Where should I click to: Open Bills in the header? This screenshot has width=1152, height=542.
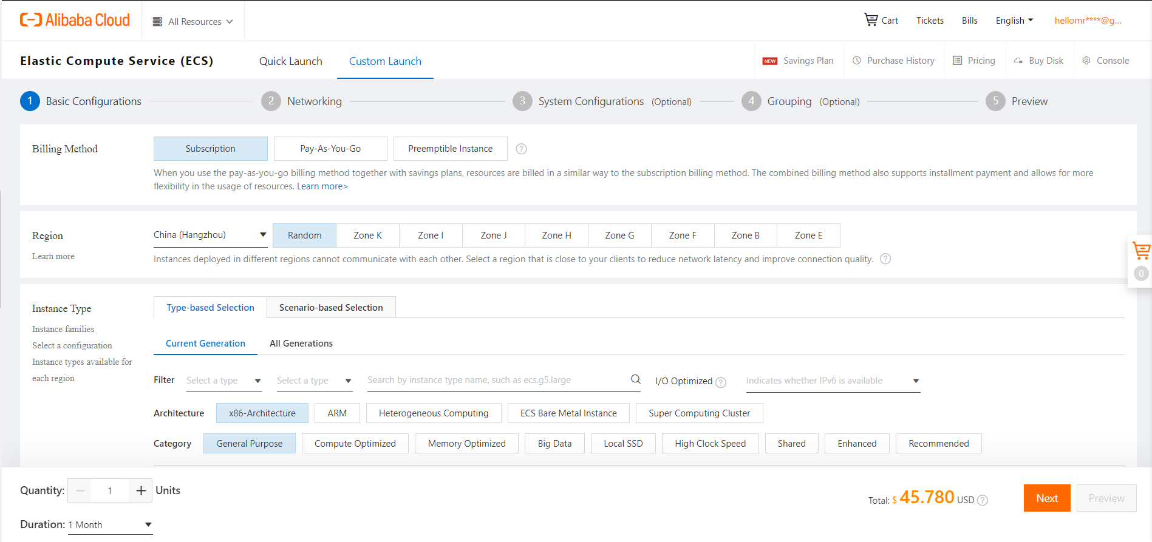pos(970,21)
